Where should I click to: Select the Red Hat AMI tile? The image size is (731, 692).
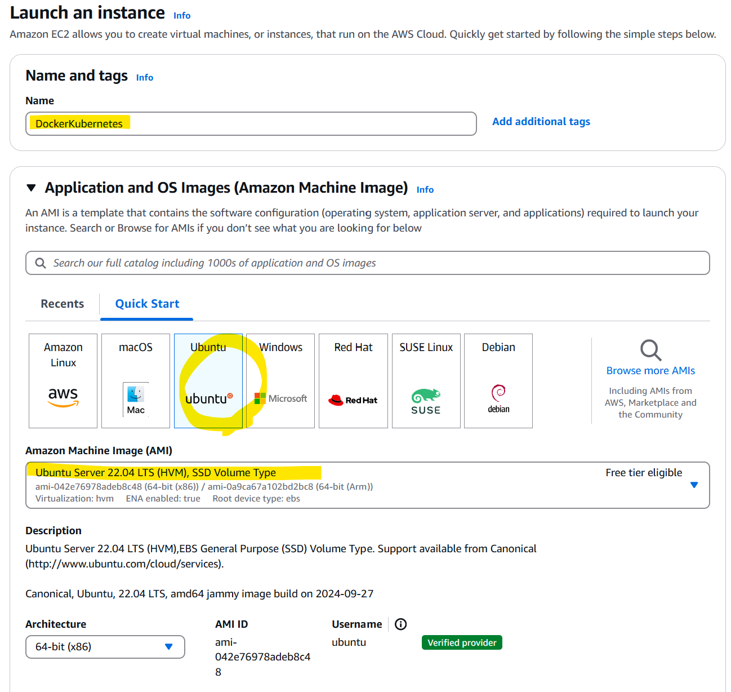[353, 381]
